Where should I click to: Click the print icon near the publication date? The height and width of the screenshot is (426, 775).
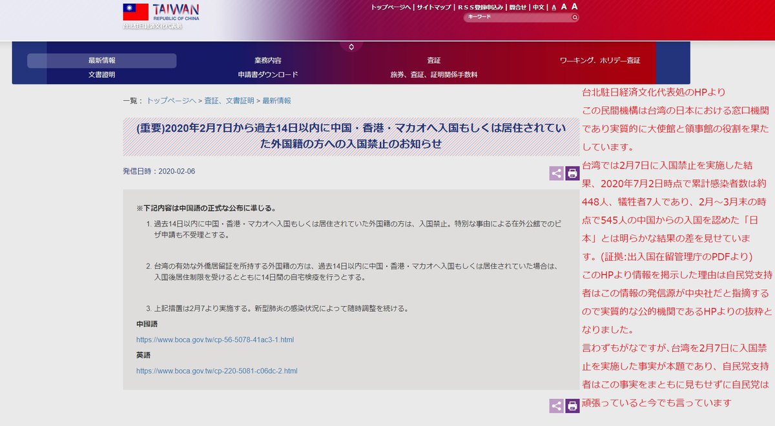click(x=571, y=173)
